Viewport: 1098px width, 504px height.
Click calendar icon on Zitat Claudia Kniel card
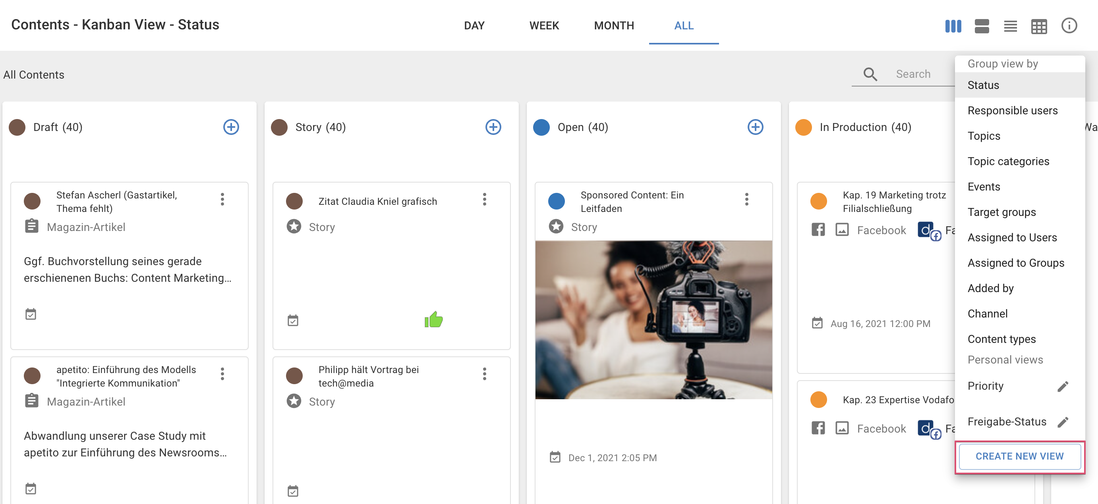pos(293,320)
